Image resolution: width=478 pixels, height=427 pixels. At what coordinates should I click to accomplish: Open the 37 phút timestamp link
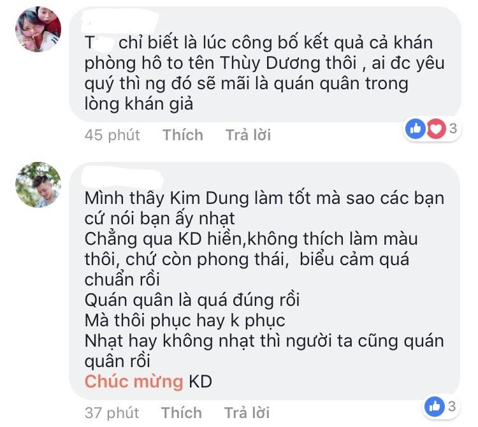(112, 413)
